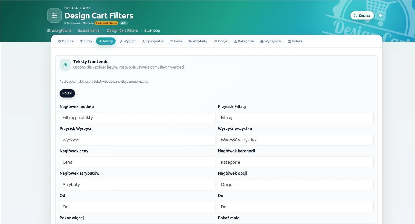Switch to the Filtry tab
This screenshot has height=224, width=415.
[x=86, y=41]
